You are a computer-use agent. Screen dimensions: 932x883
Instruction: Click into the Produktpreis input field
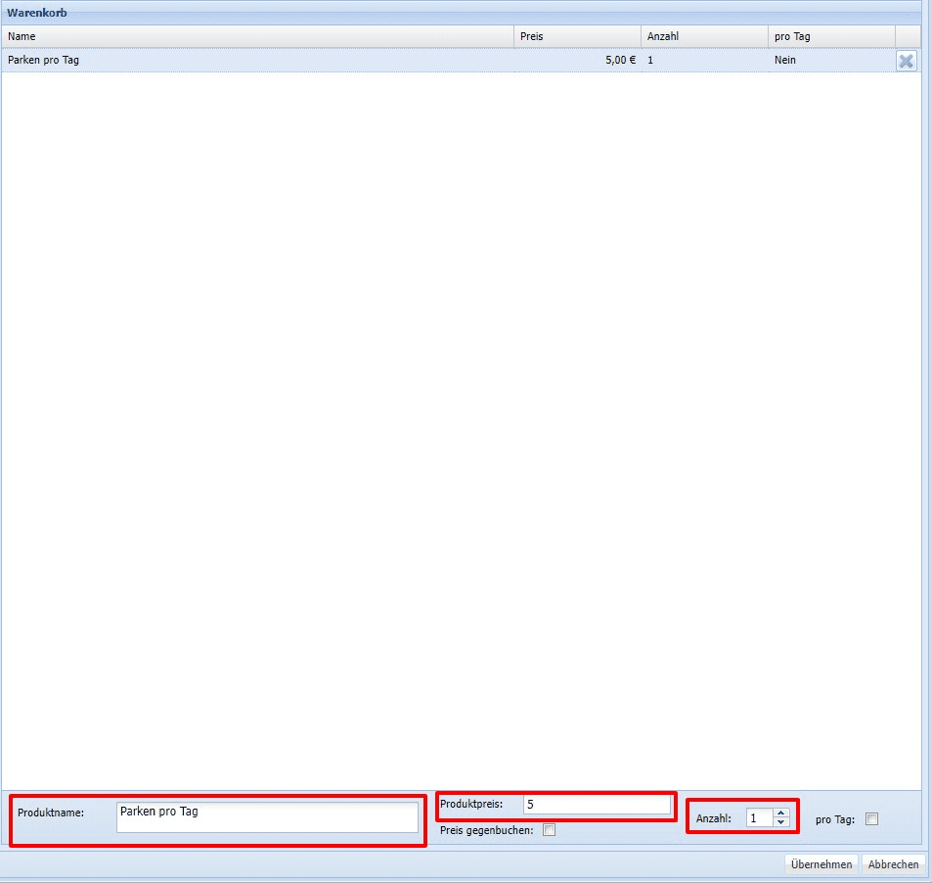pos(597,805)
